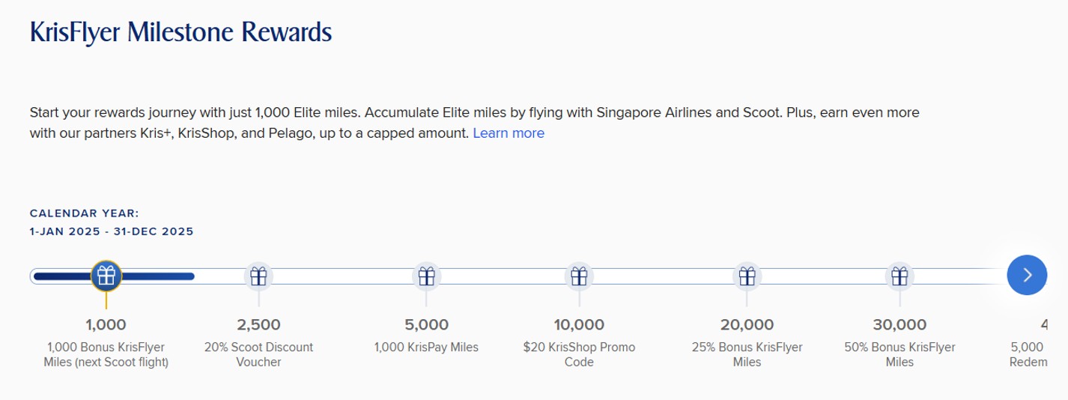This screenshot has width=1068, height=400.
Task: Click 25% Bonus KrisFlyer Miles reward
Action: click(747, 354)
